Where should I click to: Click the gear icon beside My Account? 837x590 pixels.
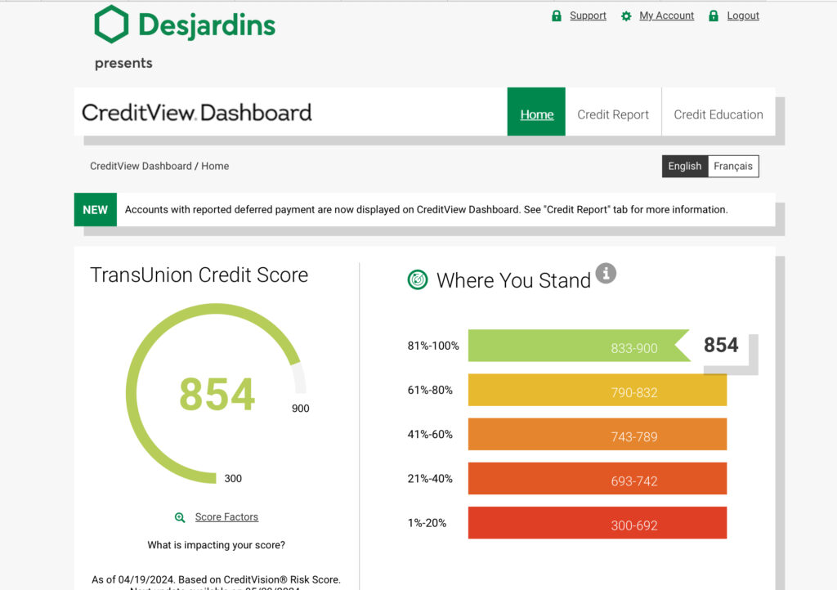coord(626,16)
